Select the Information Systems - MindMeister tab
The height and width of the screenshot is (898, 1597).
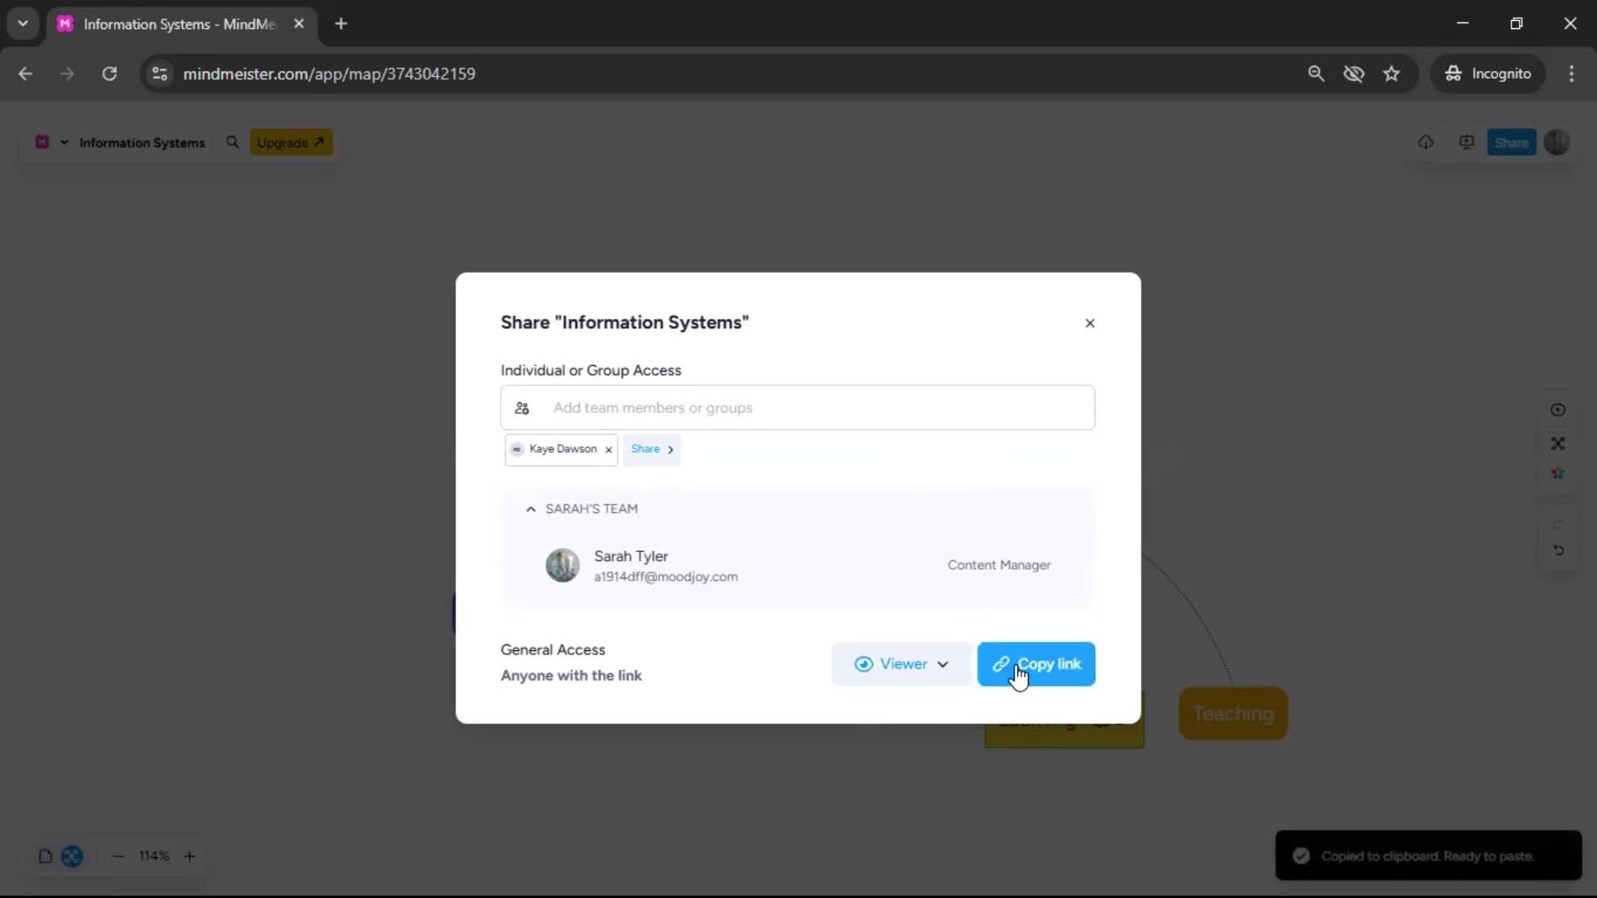click(181, 24)
